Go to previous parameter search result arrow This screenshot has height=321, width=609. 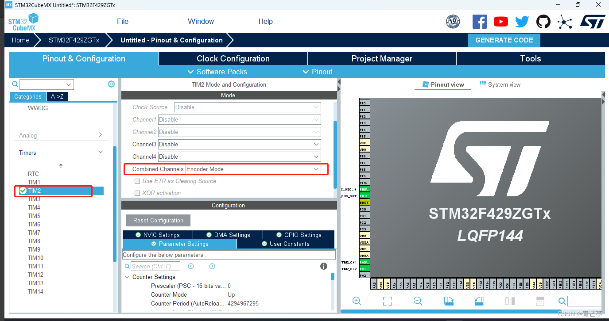(191, 266)
